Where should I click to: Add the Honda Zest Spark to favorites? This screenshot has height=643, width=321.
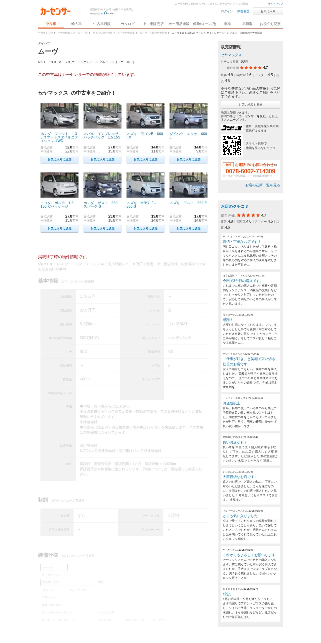click(x=102, y=229)
